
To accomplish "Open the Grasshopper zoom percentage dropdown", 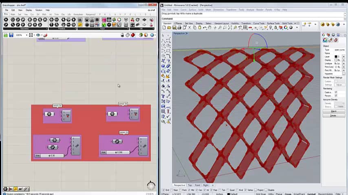I will (26, 35).
